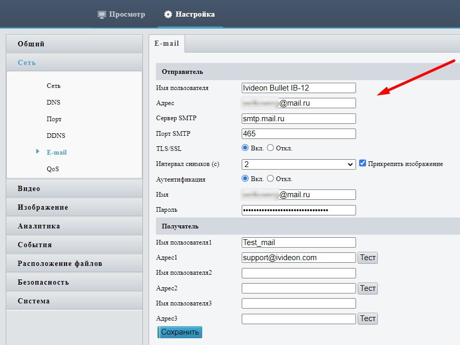The image size is (460, 345).
Task: Open the QoS settings item
Action: coord(53,169)
